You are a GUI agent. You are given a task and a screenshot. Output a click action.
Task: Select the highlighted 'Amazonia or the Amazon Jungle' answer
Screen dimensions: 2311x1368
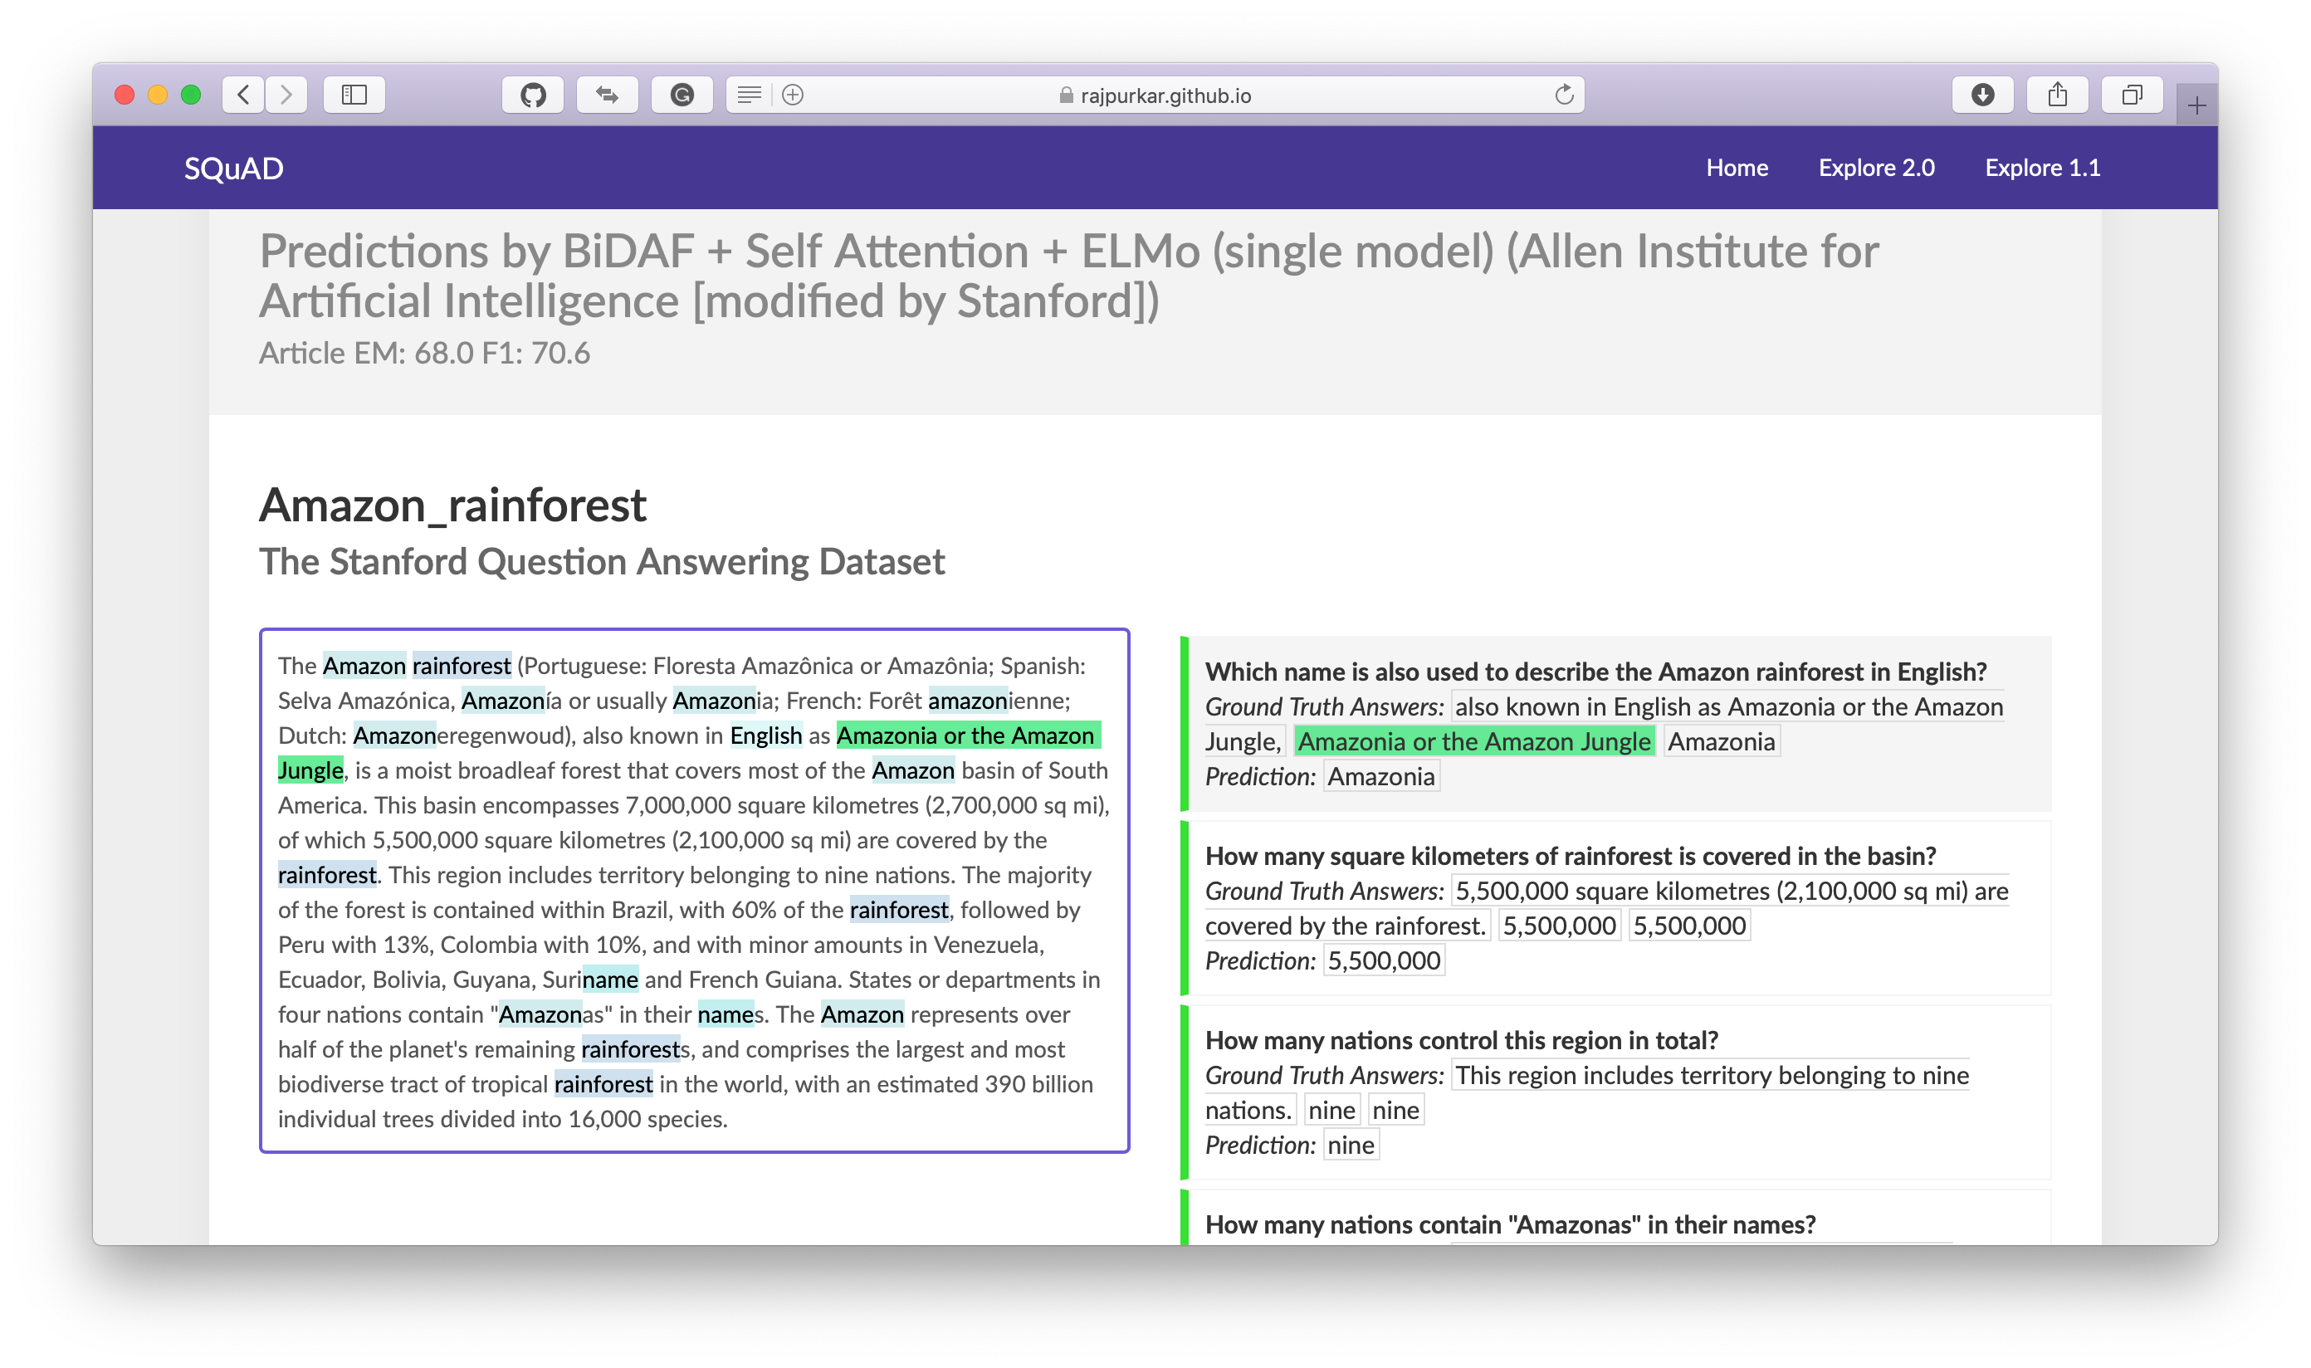click(x=1473, y=741)
